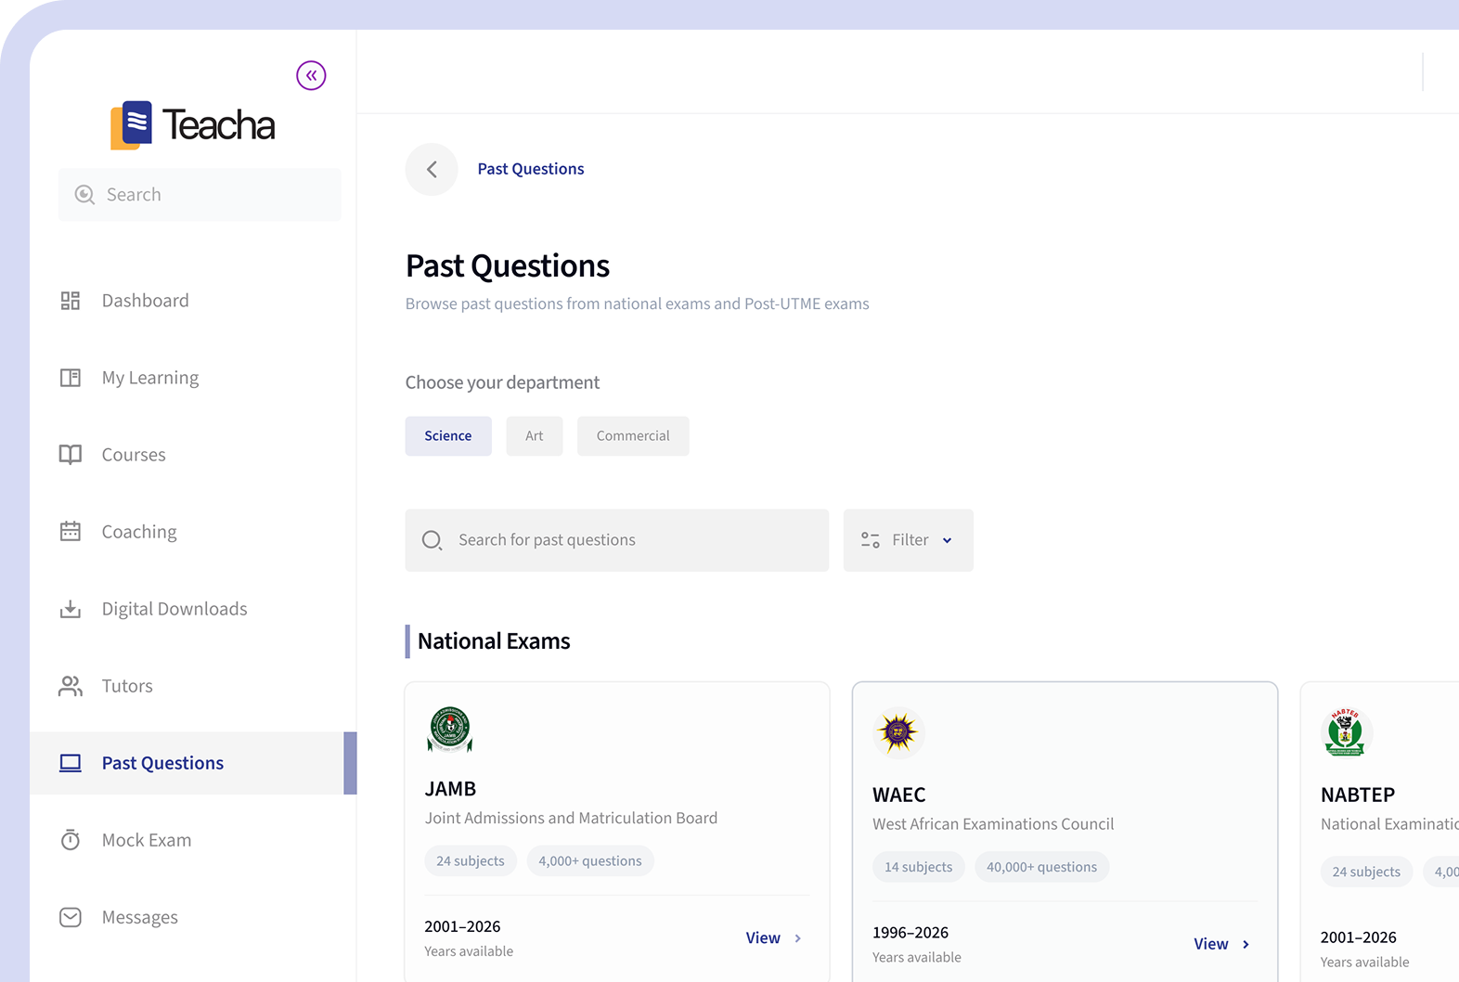
Task: Select Past Questions in sidebar
Action: pyautogui.click(x=193, y=763)
